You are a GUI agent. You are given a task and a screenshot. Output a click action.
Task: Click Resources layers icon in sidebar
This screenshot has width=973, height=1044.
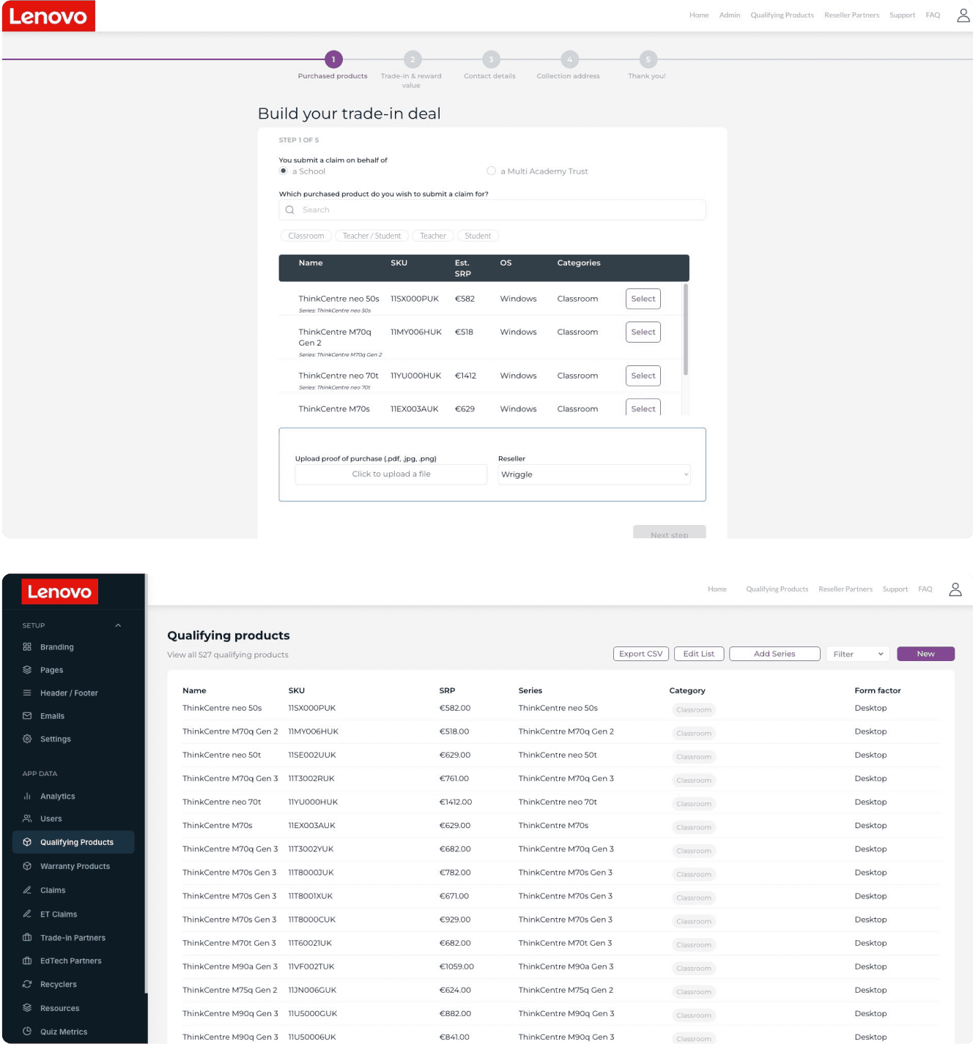pyautogui.click(x=27, y=1008)
